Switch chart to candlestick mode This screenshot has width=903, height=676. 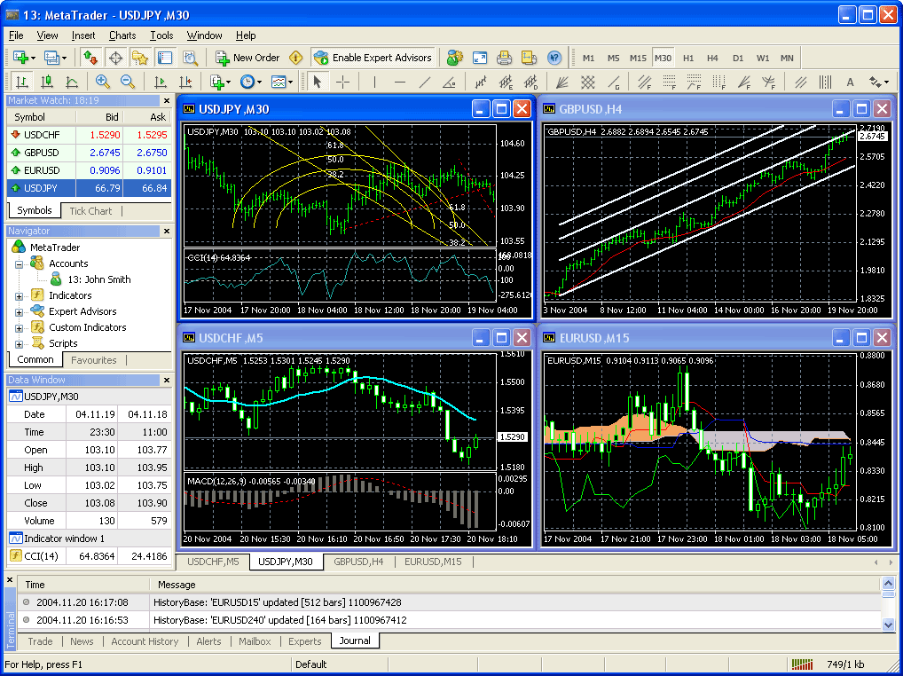(x=46, y=82)
